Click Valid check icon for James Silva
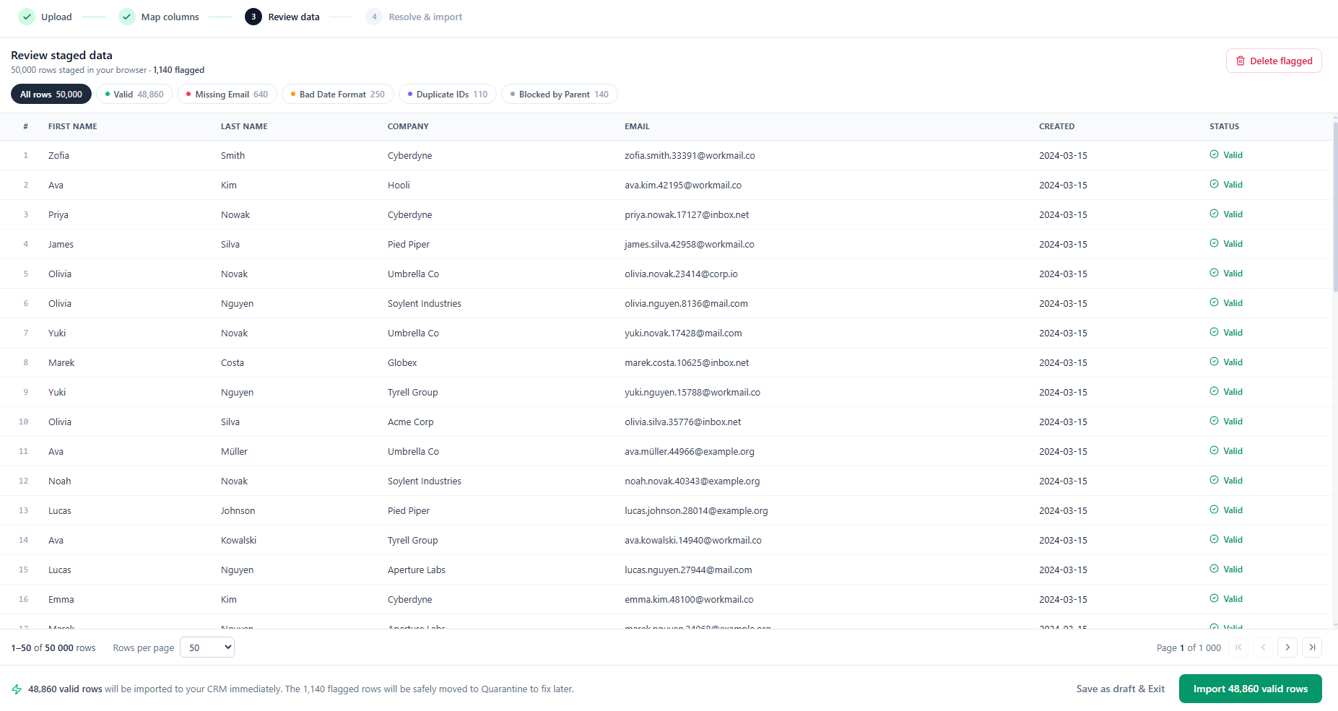Image resolution: width=1338 pixels, height=711 pixels. 1214,243
